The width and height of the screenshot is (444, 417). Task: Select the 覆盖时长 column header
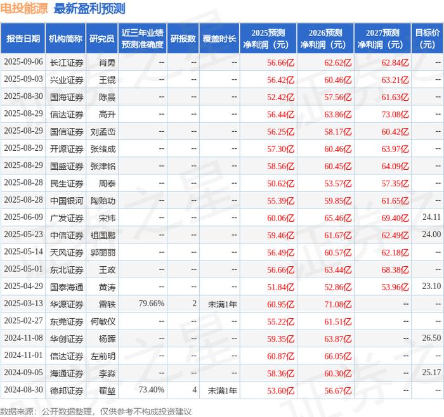(x=219, y=39)
